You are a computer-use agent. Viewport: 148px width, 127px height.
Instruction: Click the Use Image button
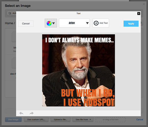13,120
